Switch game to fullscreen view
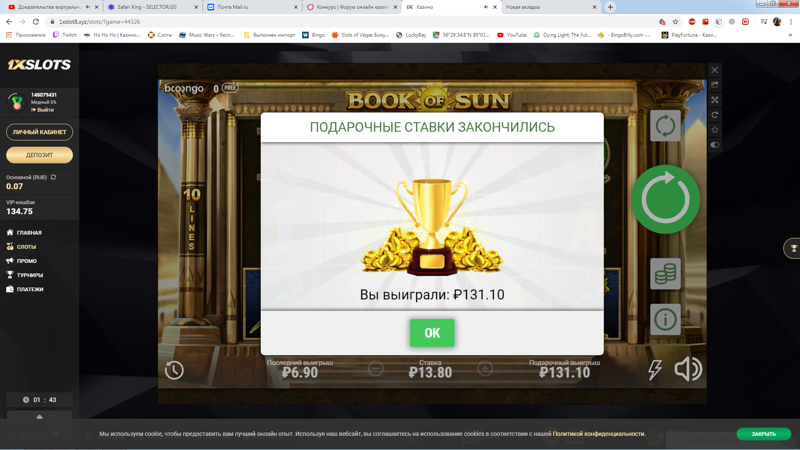This screenshot has height=450, width=800. 715,100
